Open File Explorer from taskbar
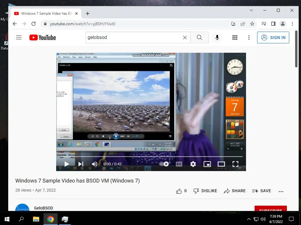This screenshot has width=301, height=225. pos(36,219)
